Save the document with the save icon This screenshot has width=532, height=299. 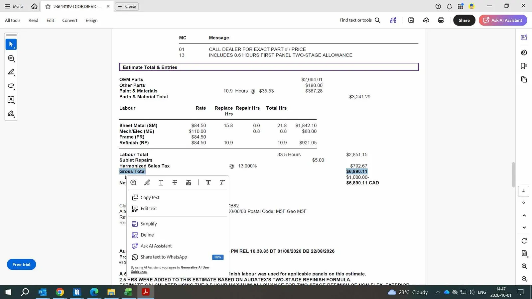pos(411,20)
